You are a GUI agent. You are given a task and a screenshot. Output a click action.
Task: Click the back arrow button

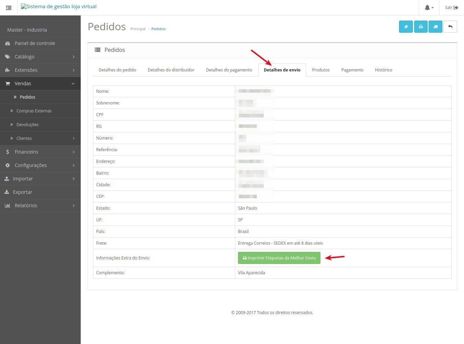(450, 27)
